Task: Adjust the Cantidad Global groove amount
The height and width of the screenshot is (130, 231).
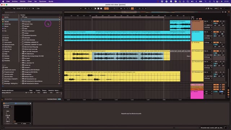Action: [x=59, y=99]
